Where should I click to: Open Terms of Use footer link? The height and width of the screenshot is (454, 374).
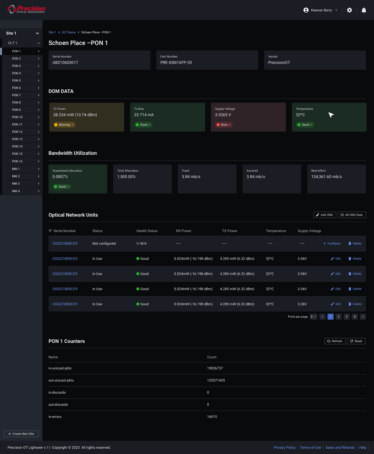tap(311, 447)
